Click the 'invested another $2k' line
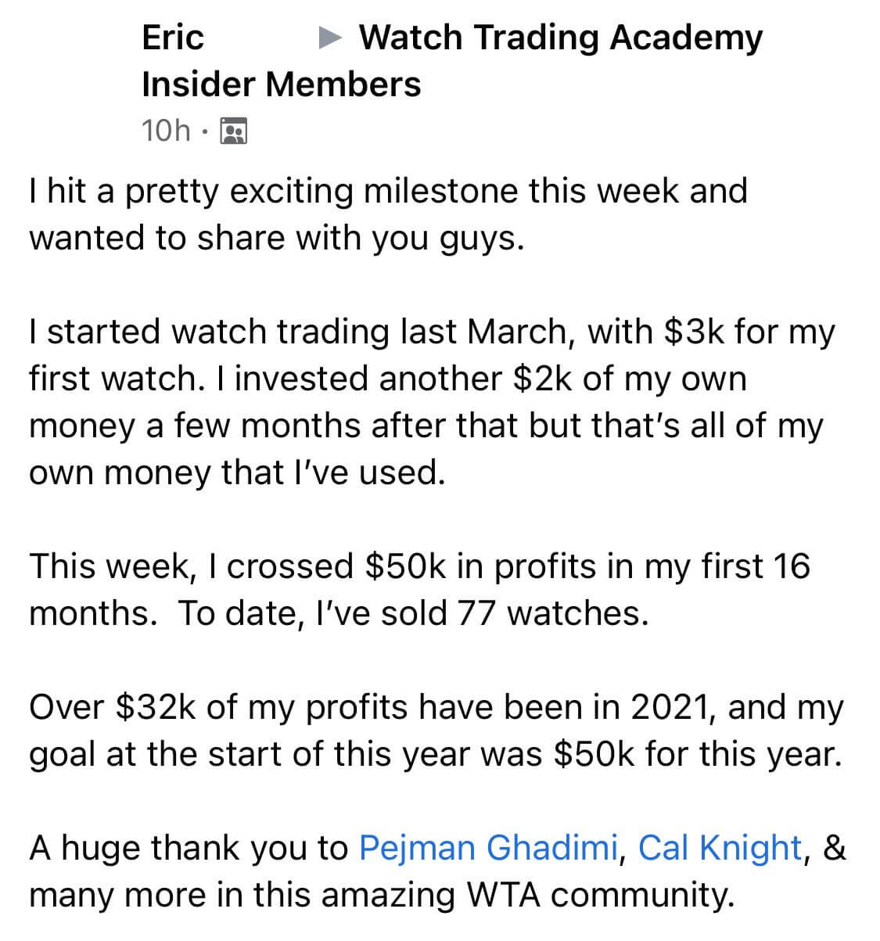 pos(387,379)
